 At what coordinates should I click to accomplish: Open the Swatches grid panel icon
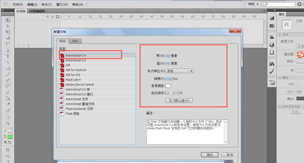pos(272,26)
